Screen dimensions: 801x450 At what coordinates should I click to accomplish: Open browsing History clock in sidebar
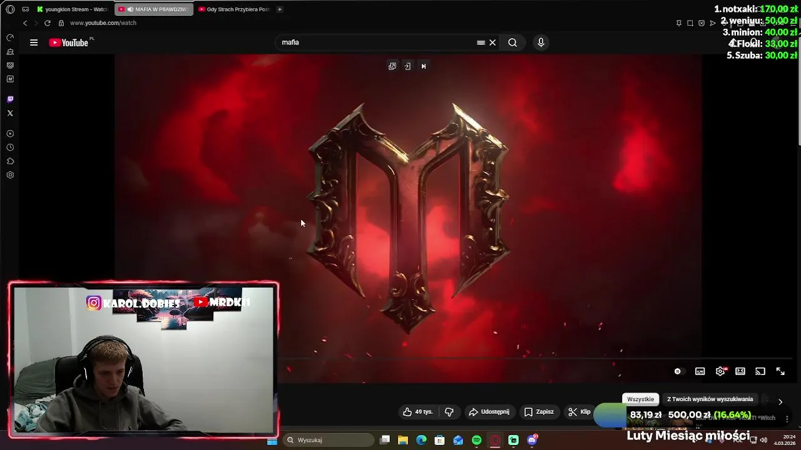point(10,147)
